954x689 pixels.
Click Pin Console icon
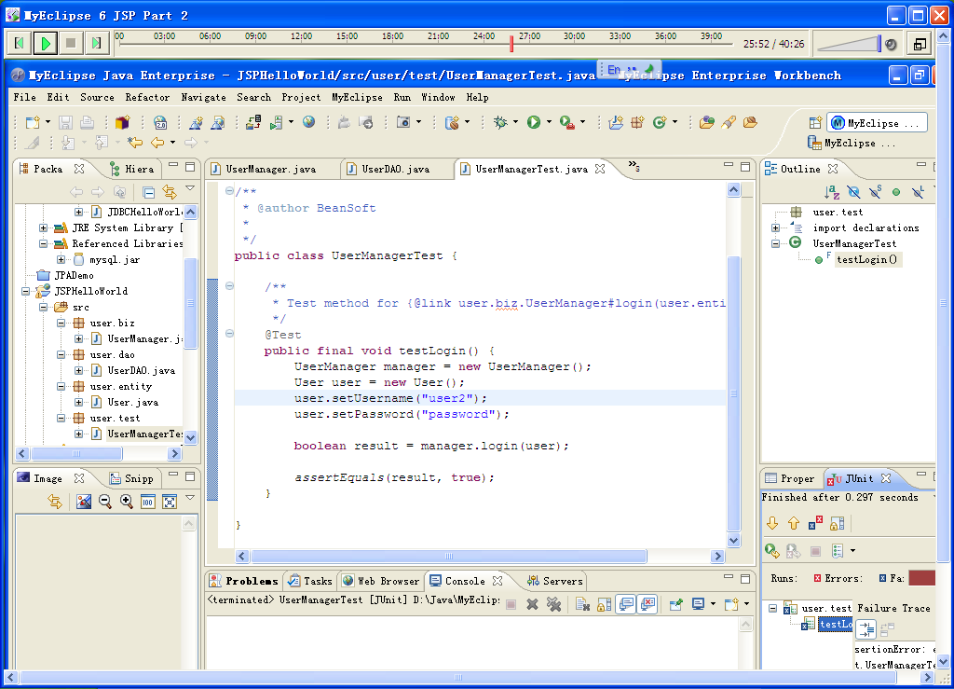click(x=676, y=604)
